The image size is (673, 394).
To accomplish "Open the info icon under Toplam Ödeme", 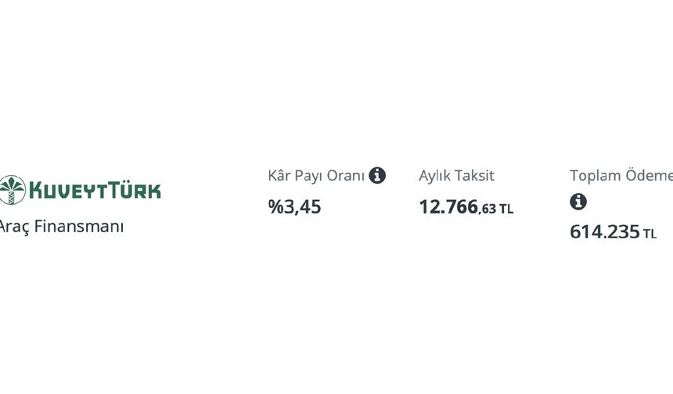I will click(x=578, y=202).
